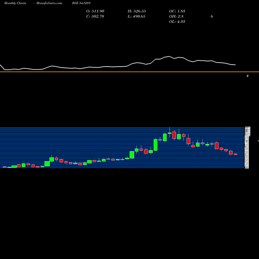The height and width of the screenshot is (259, 259).
Task: Select the close value 'C: 502.70'
Action: 95,17
